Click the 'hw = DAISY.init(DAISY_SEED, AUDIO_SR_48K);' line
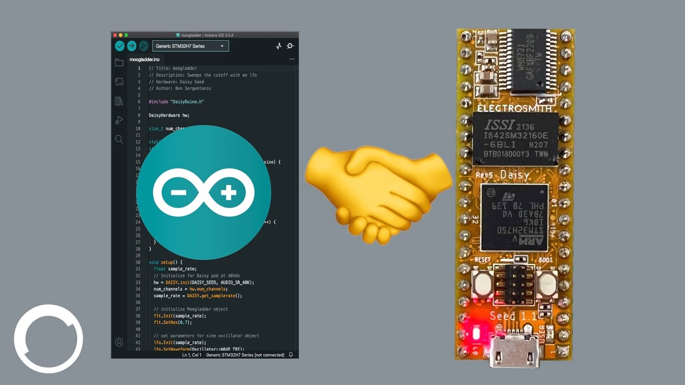Screen dimensions: 685x385 click(204, 282)
